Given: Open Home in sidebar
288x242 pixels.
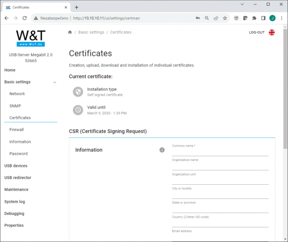Looking at the screenshot, I should 10,70.
